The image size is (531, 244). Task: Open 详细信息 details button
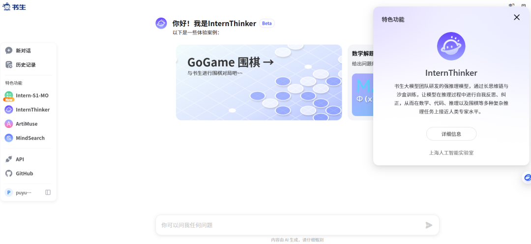click(x=451, y=134)
